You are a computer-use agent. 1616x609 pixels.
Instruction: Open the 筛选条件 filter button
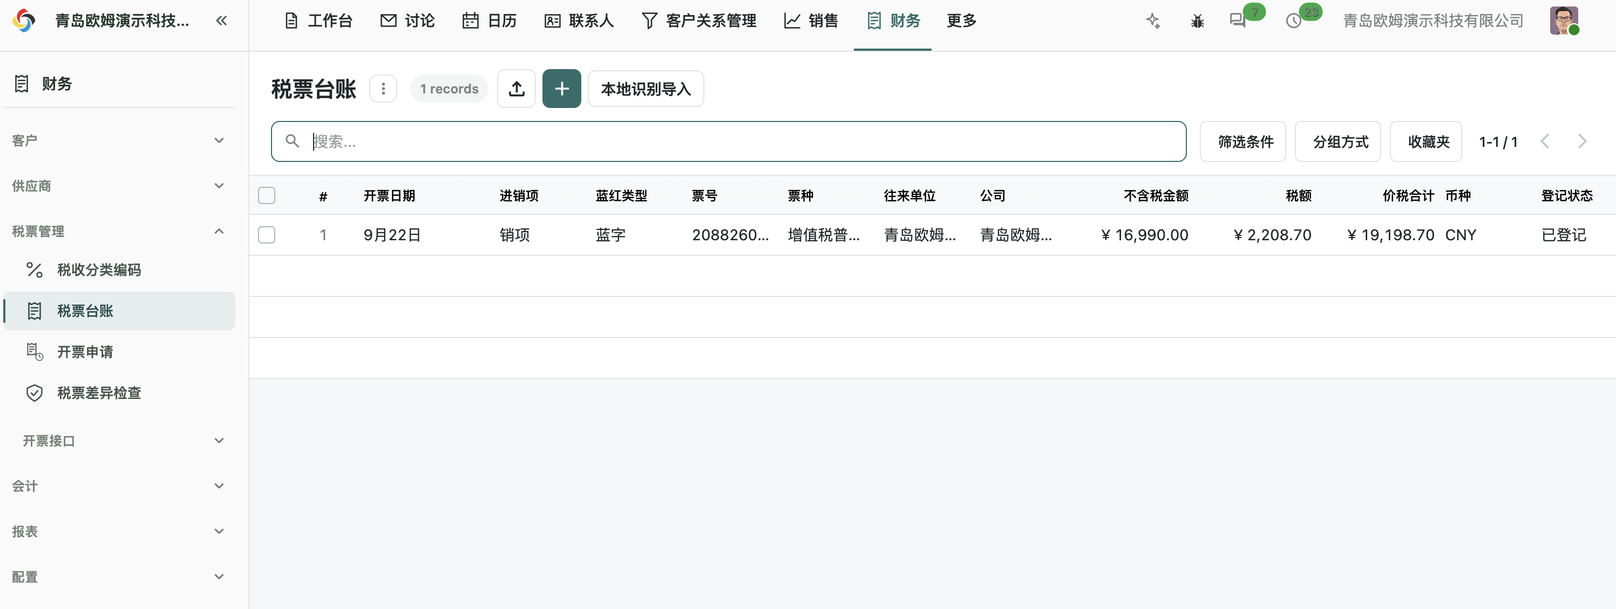coord(1242,142)
